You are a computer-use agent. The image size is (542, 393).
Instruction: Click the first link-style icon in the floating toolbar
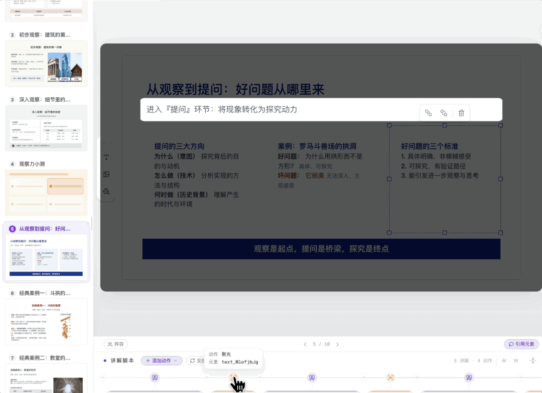(x=428, y=113)
